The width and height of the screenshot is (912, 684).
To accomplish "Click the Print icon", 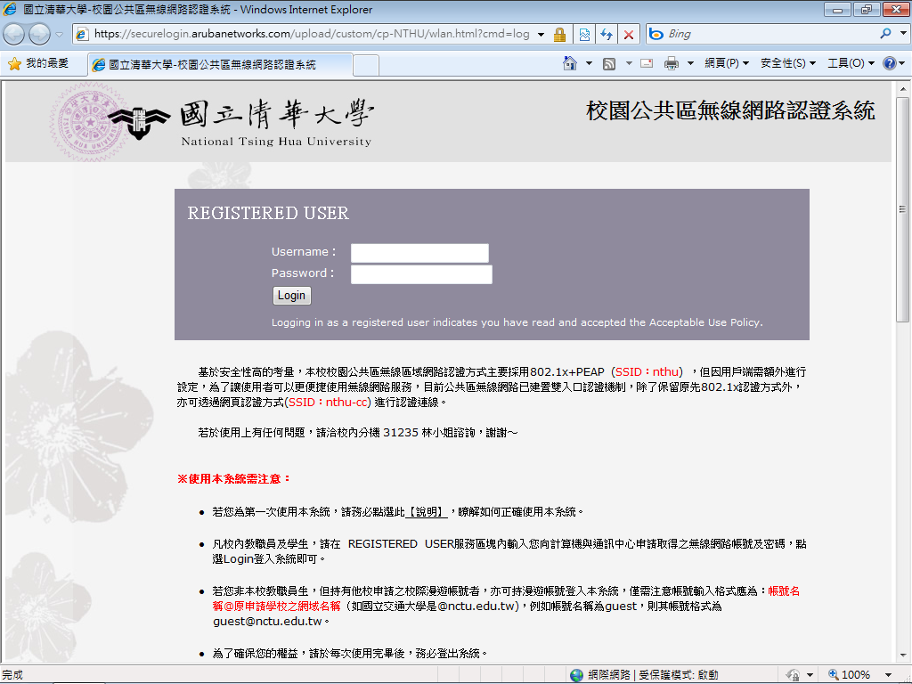I will point(672,63).
